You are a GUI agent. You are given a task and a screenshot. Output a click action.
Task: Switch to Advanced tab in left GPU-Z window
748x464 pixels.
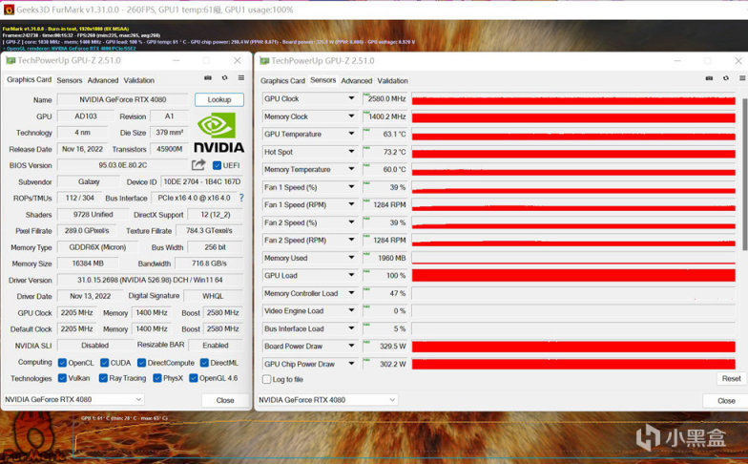point(103,80)
